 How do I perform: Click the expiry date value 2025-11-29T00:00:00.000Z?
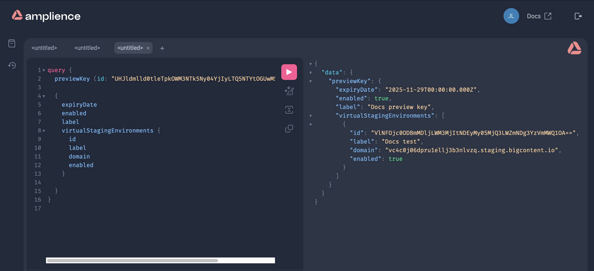tap(431, 90)
